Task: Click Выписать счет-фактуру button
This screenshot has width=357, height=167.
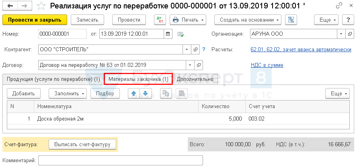Action: pyautogui.click(x=82, y=144)
